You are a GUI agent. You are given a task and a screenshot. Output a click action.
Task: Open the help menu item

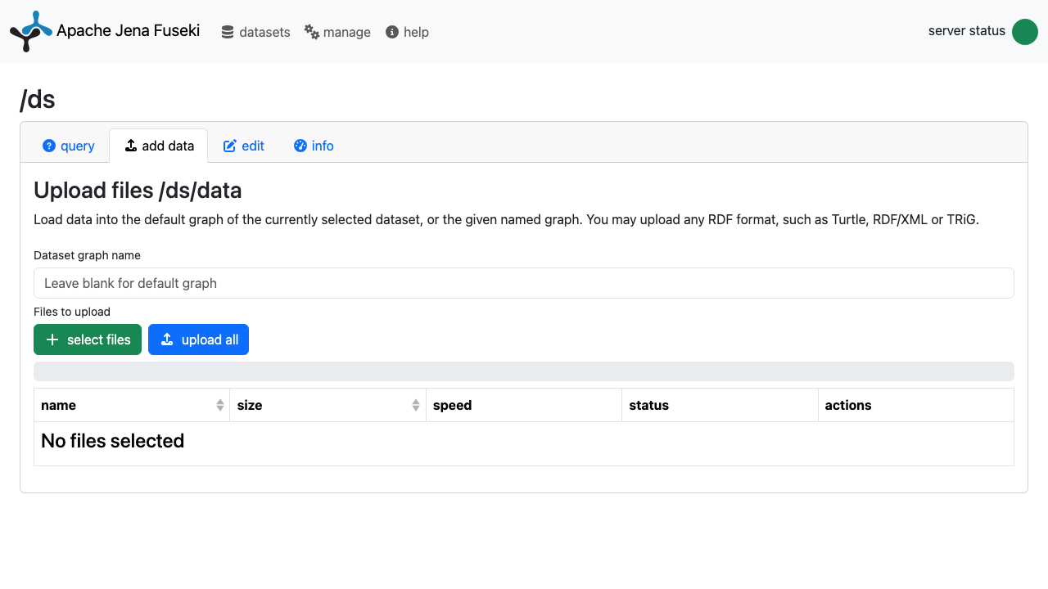coord(407,32)
